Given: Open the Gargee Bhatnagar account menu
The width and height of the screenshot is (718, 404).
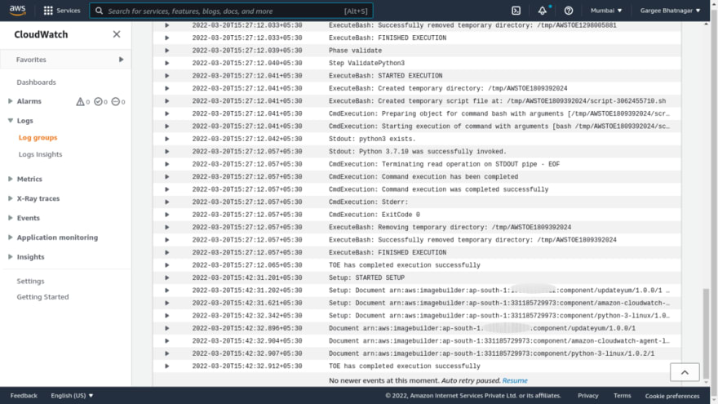Looking at the screenshot, I should coord(670,11).
